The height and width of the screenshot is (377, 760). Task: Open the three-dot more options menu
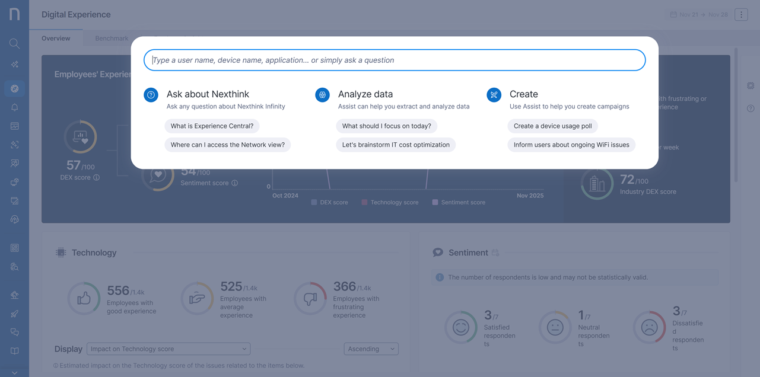point(741,15)
